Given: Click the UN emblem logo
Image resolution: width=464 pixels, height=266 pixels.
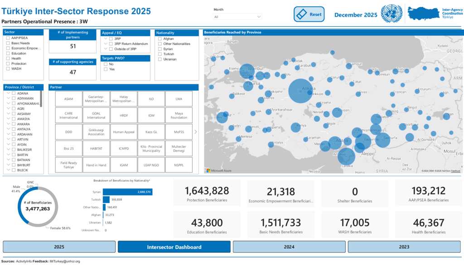Looking at the screenshot, I should tap(391, 14).
